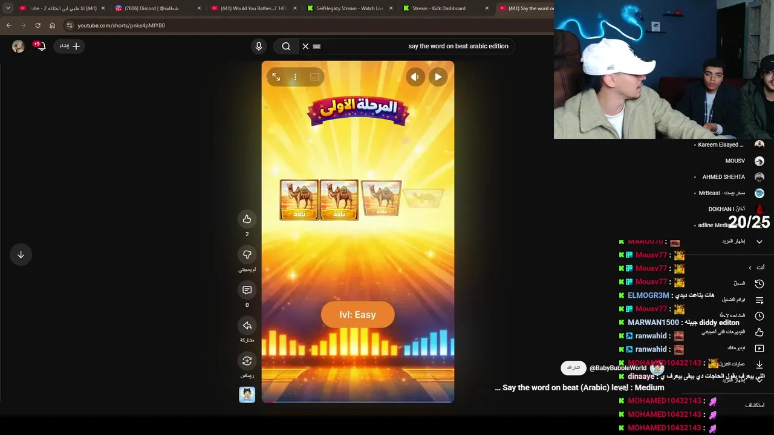Screen dimensions: 774x435
Task: Open Playlists (قوائم التشغيل) icon
Action: [x=759, y=300]
